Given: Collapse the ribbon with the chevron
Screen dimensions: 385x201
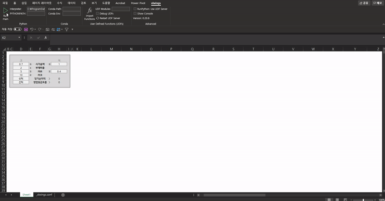Looking at the screenshot, I should (x=383, y=24).
